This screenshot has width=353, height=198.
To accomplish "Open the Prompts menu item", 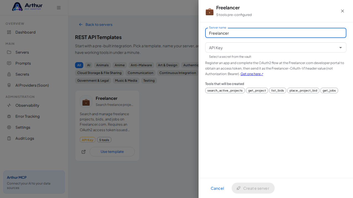I will [34, 63].
